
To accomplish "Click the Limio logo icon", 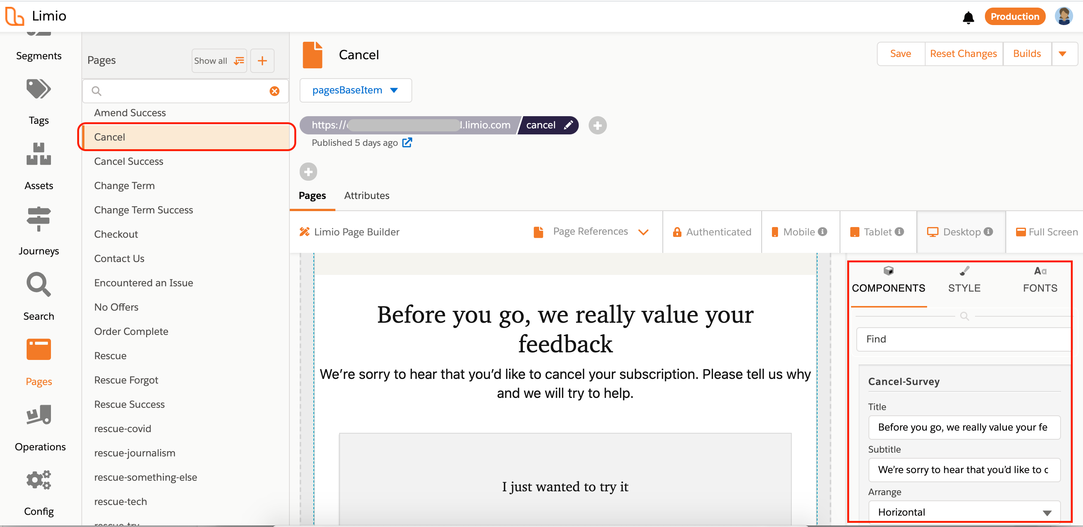I will point(14,16).
